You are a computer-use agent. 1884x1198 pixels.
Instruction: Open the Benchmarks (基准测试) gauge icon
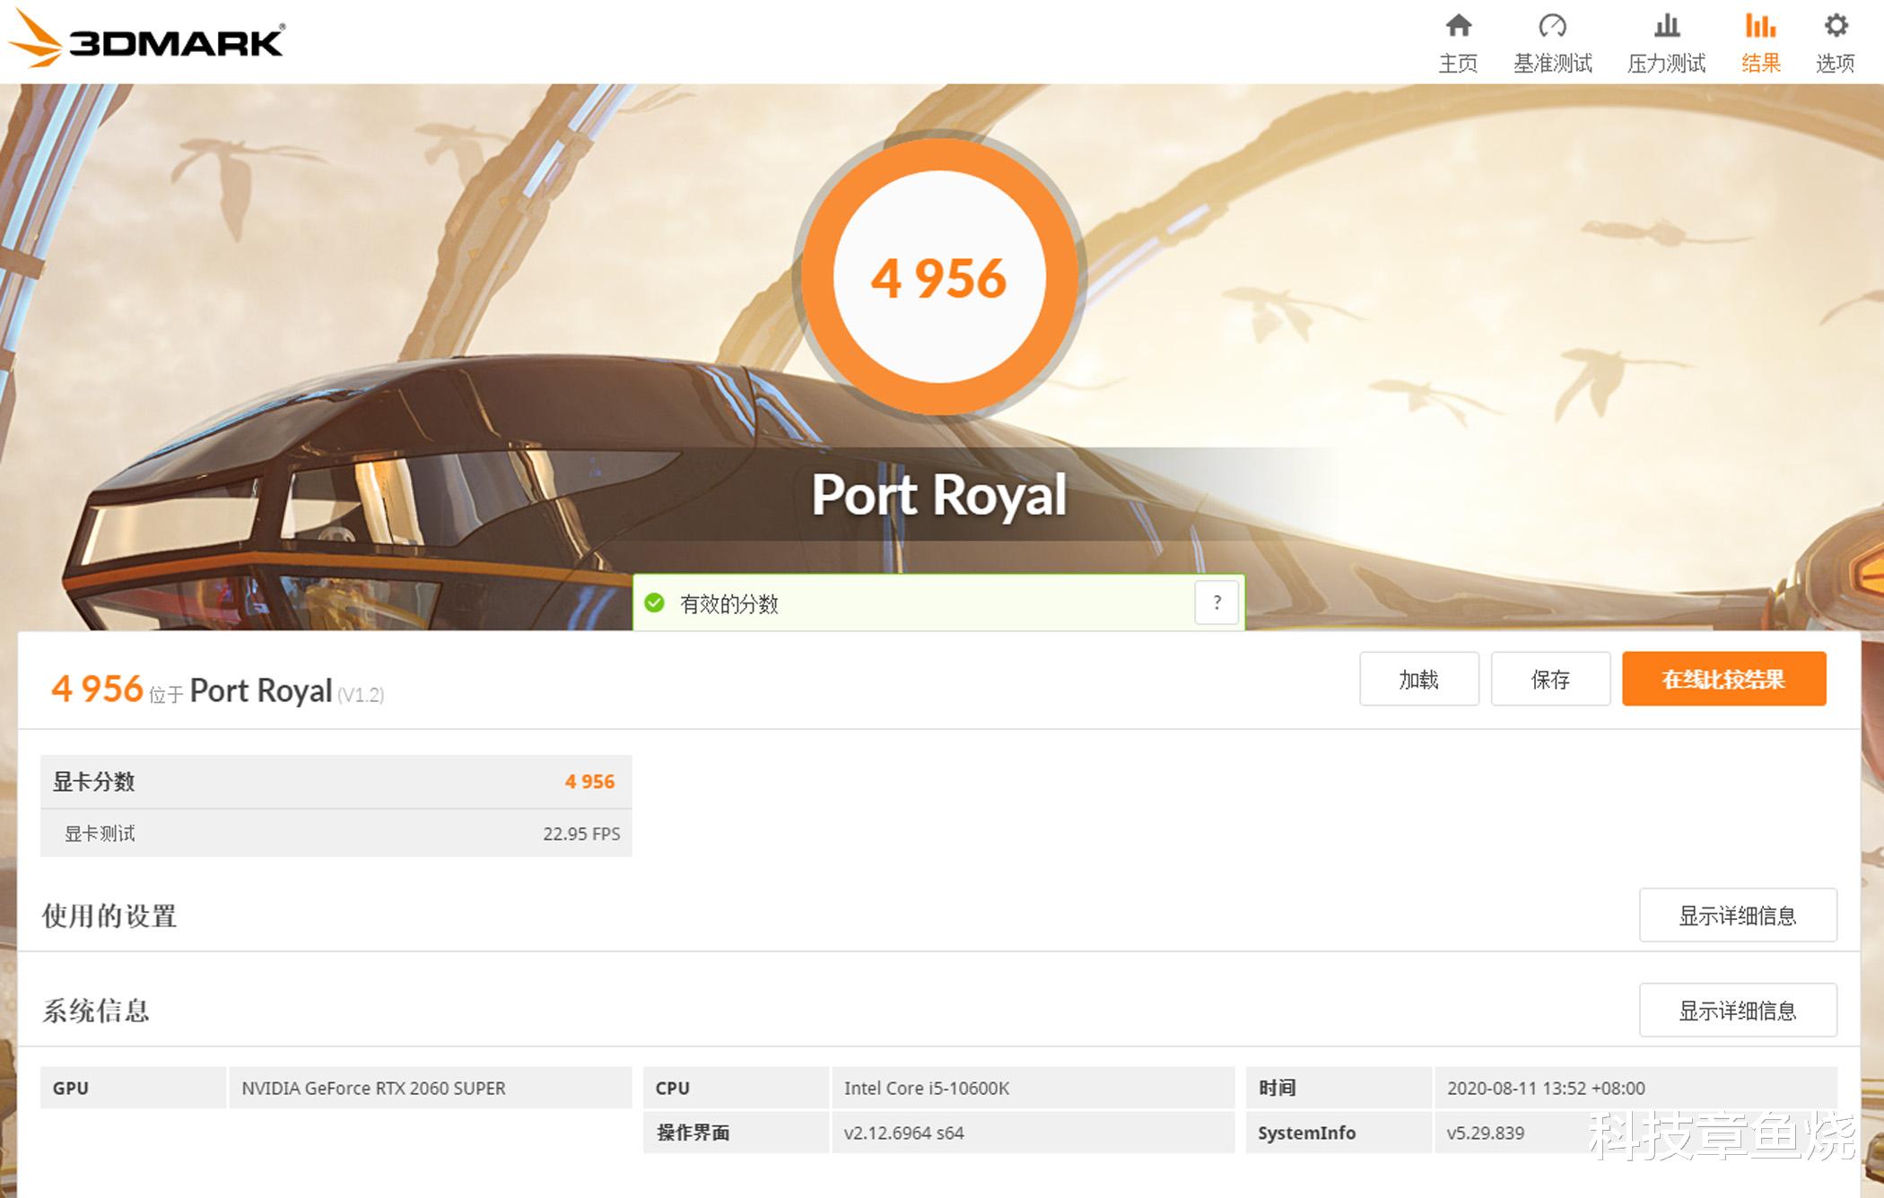[x=1552, y=26]
